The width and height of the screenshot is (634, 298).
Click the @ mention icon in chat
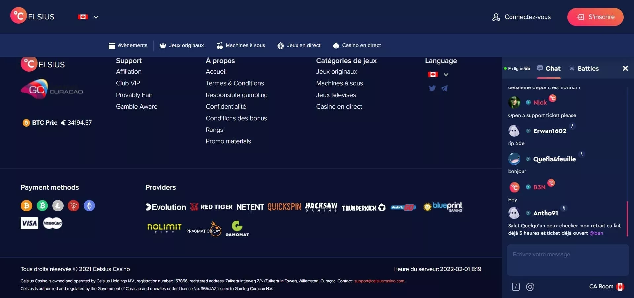(x=530, y=287)
